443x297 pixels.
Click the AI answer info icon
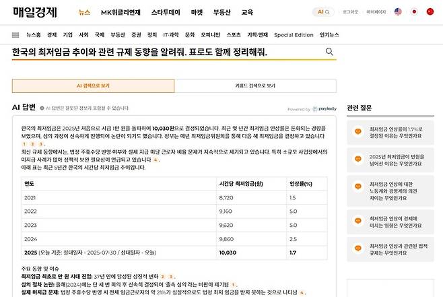(42, 108)
